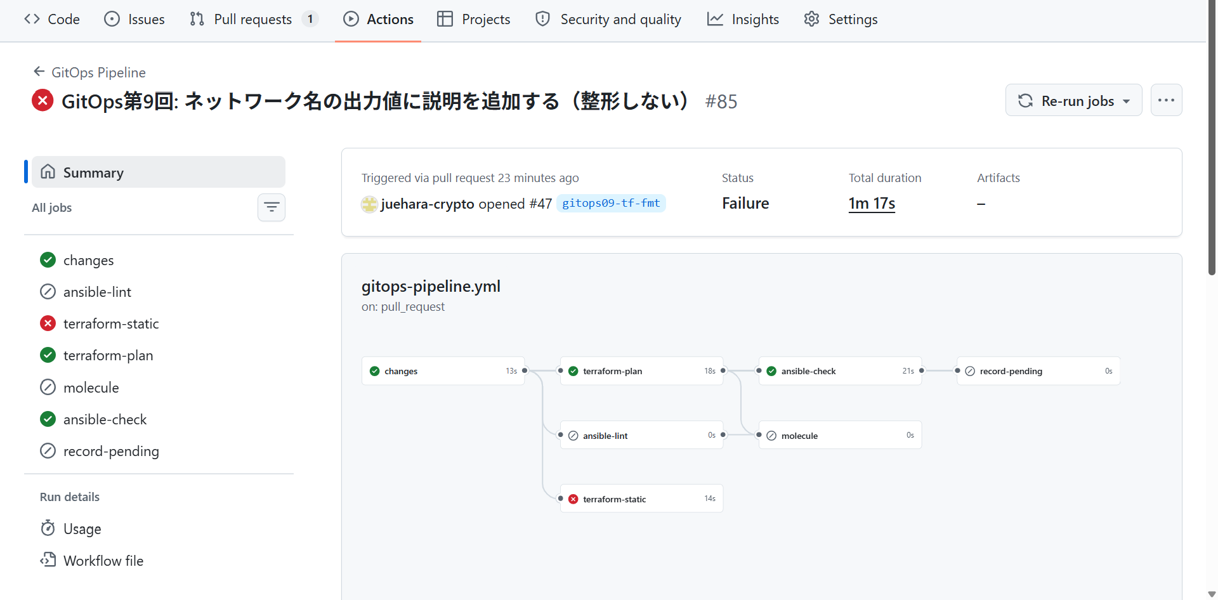Open the ansible-lint node in workflow graph
Viewport: 1218px width, 600px height.
(x=641, y=435)
